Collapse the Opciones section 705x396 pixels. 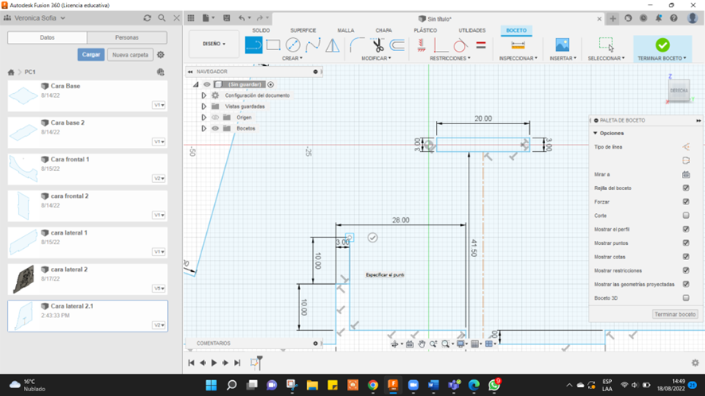coord(595,133)
